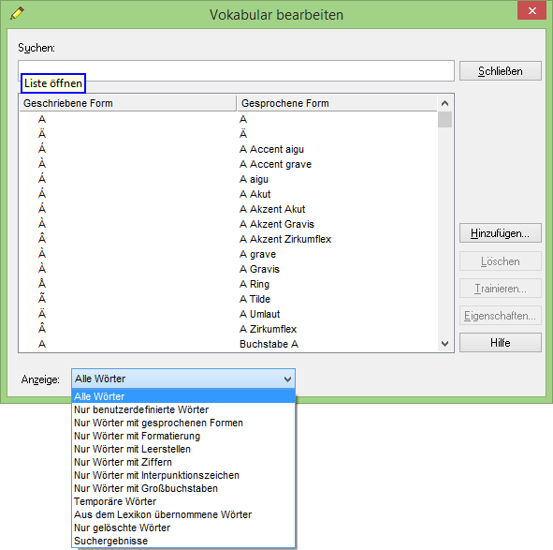553x550 pixels.
Task: Sort by Geschriebene Form column header
Action: [x=127, y=103]
